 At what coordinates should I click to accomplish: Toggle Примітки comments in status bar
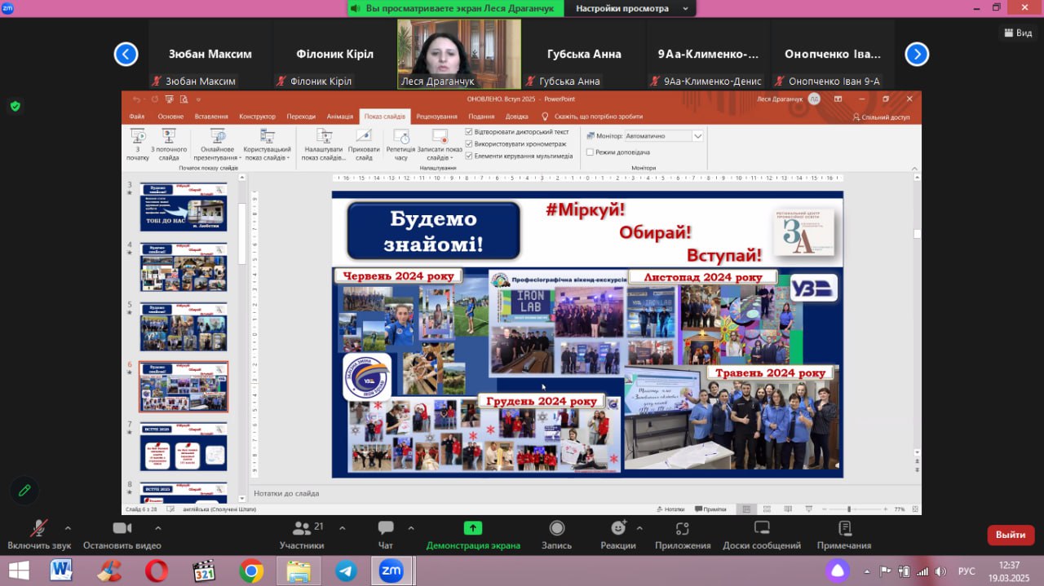[710, 509]
